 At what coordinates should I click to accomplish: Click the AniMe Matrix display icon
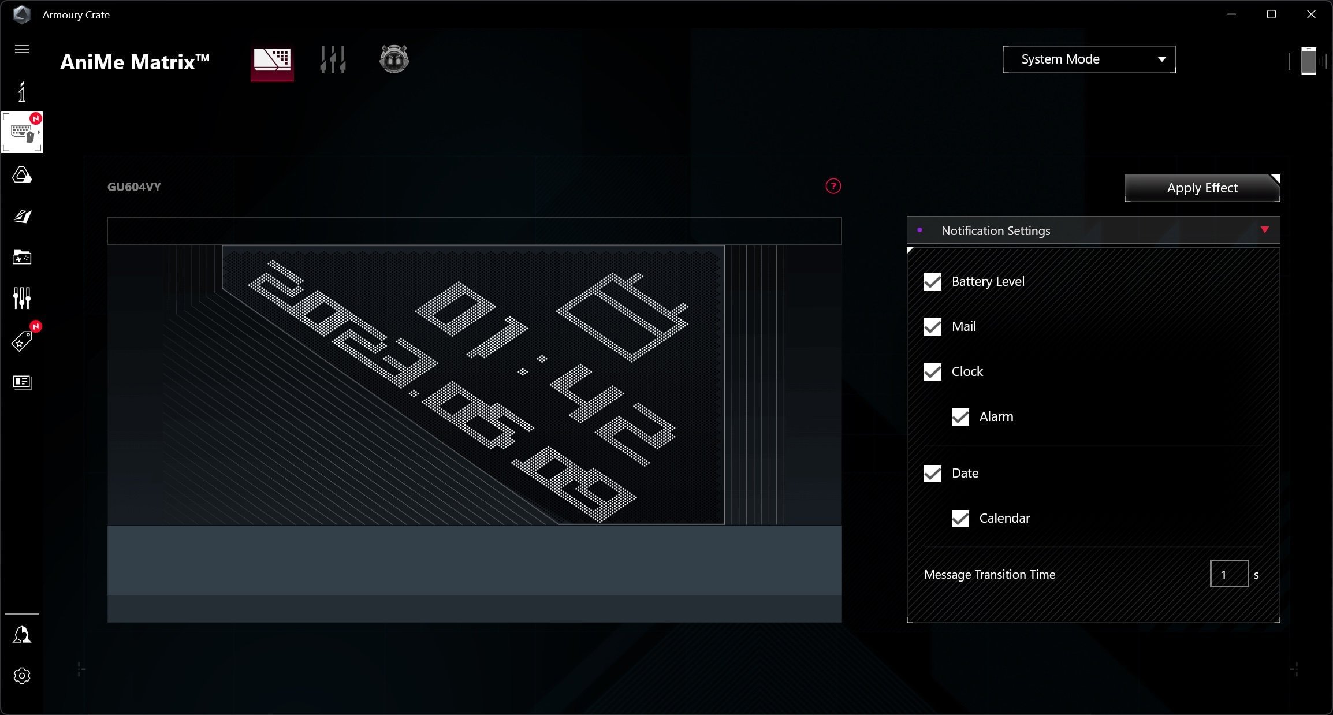coord(271,59)
